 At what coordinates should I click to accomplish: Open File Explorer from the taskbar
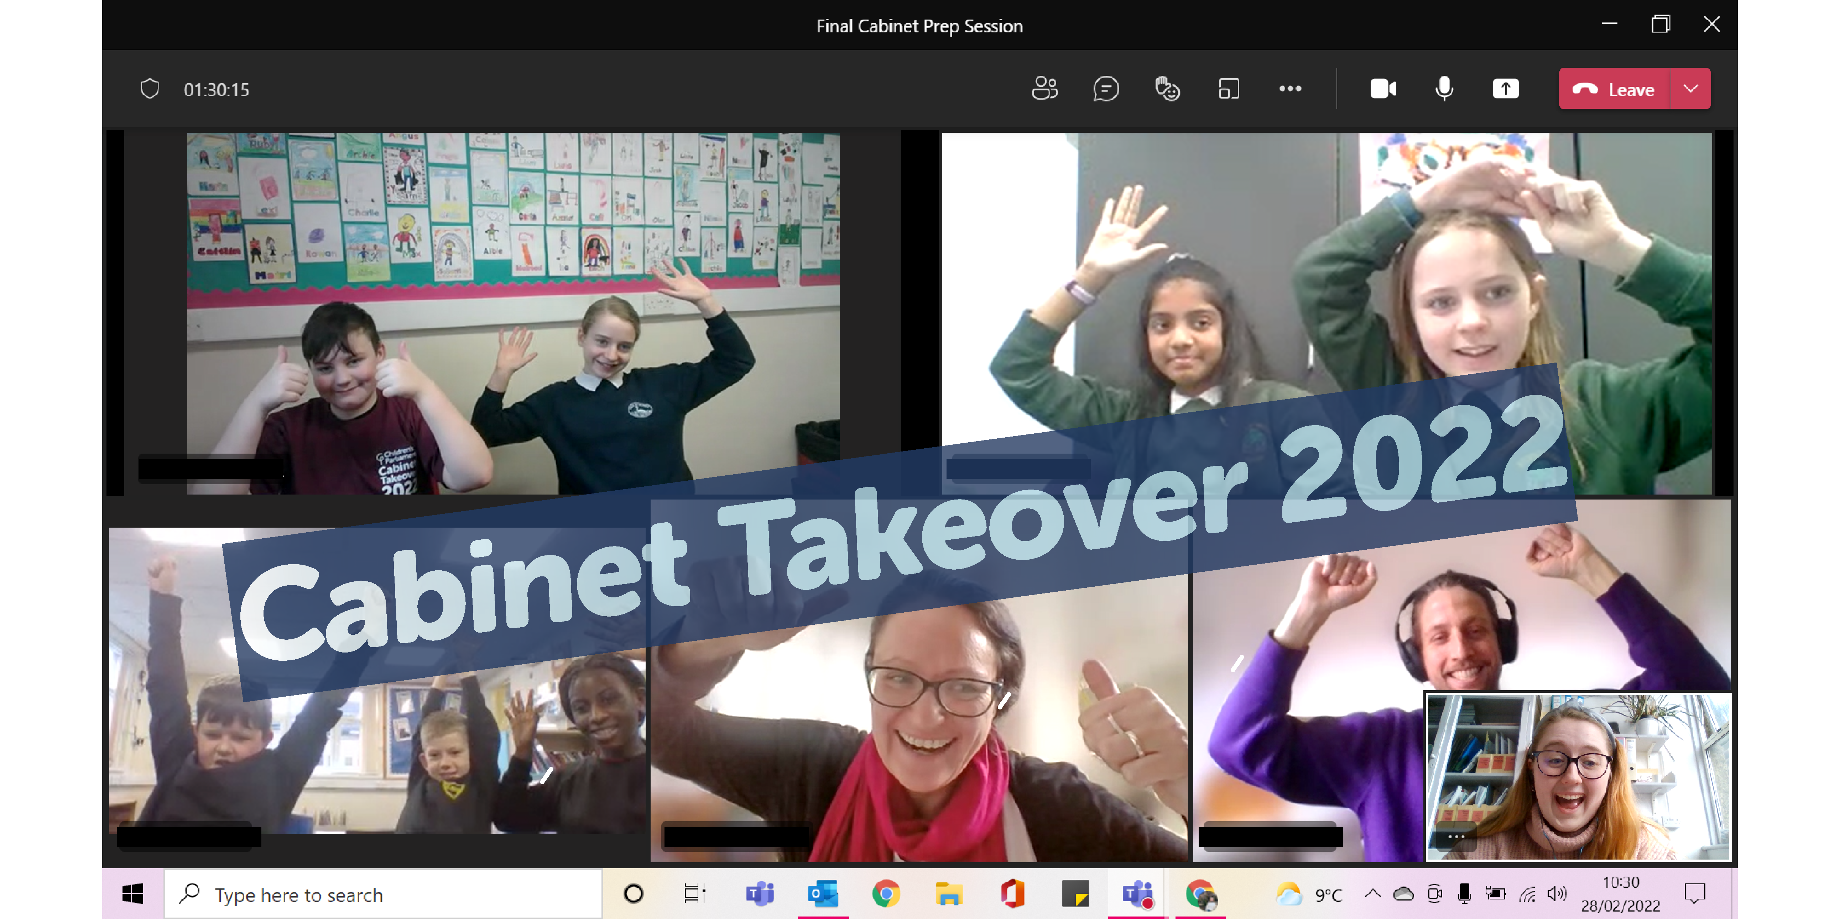point(949,894)
